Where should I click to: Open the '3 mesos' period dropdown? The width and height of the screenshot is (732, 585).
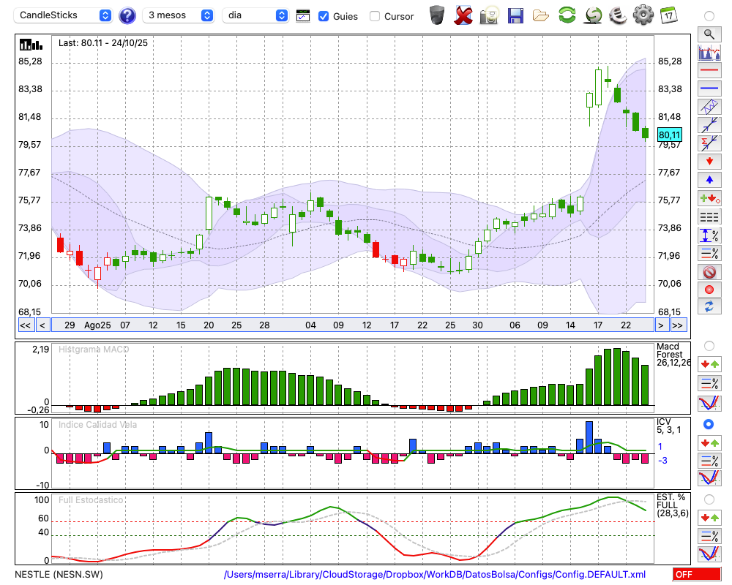[x=179, y=15]
